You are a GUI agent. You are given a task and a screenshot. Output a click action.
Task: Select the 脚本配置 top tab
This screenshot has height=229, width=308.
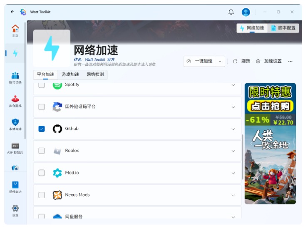(283, 28)
